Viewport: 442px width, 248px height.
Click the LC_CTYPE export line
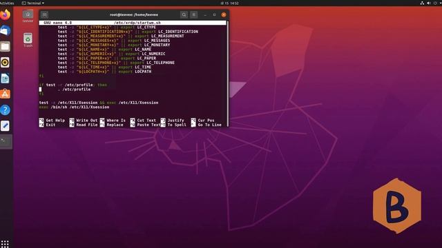(106, 28)
